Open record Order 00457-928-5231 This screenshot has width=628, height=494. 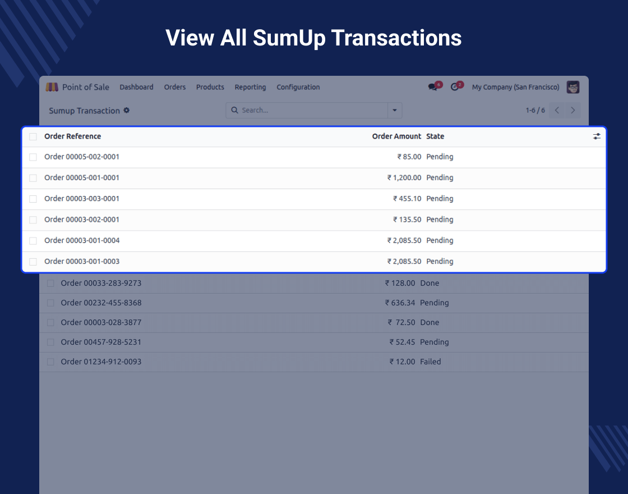pos(101,342)
